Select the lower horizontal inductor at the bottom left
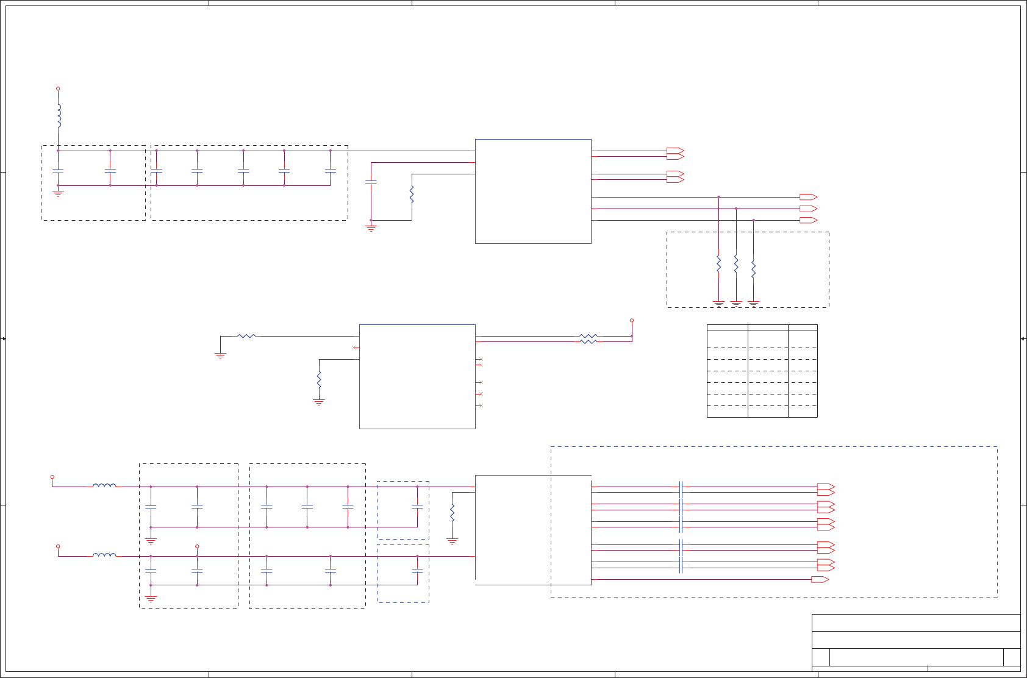The width and height of the screenshot is (1027, 678). [104, 555]
